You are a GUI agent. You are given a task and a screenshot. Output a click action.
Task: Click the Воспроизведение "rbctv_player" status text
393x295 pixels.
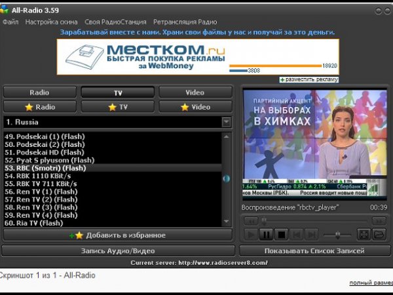290,208
